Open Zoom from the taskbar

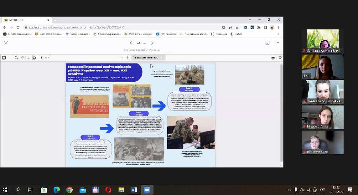[x=146, y=190]
